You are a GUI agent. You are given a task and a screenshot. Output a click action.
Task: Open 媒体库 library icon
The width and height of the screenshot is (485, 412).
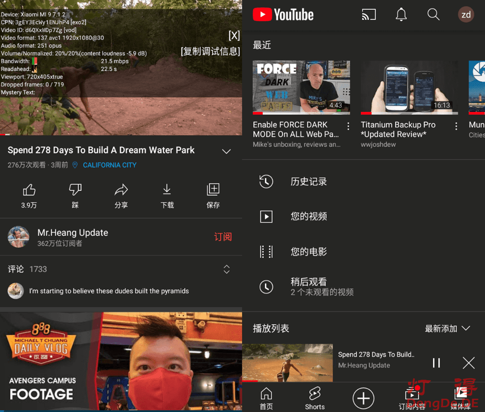461,398
